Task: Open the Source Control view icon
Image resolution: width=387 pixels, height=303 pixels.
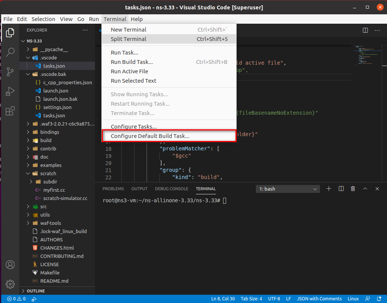Action: coord(10,72)
